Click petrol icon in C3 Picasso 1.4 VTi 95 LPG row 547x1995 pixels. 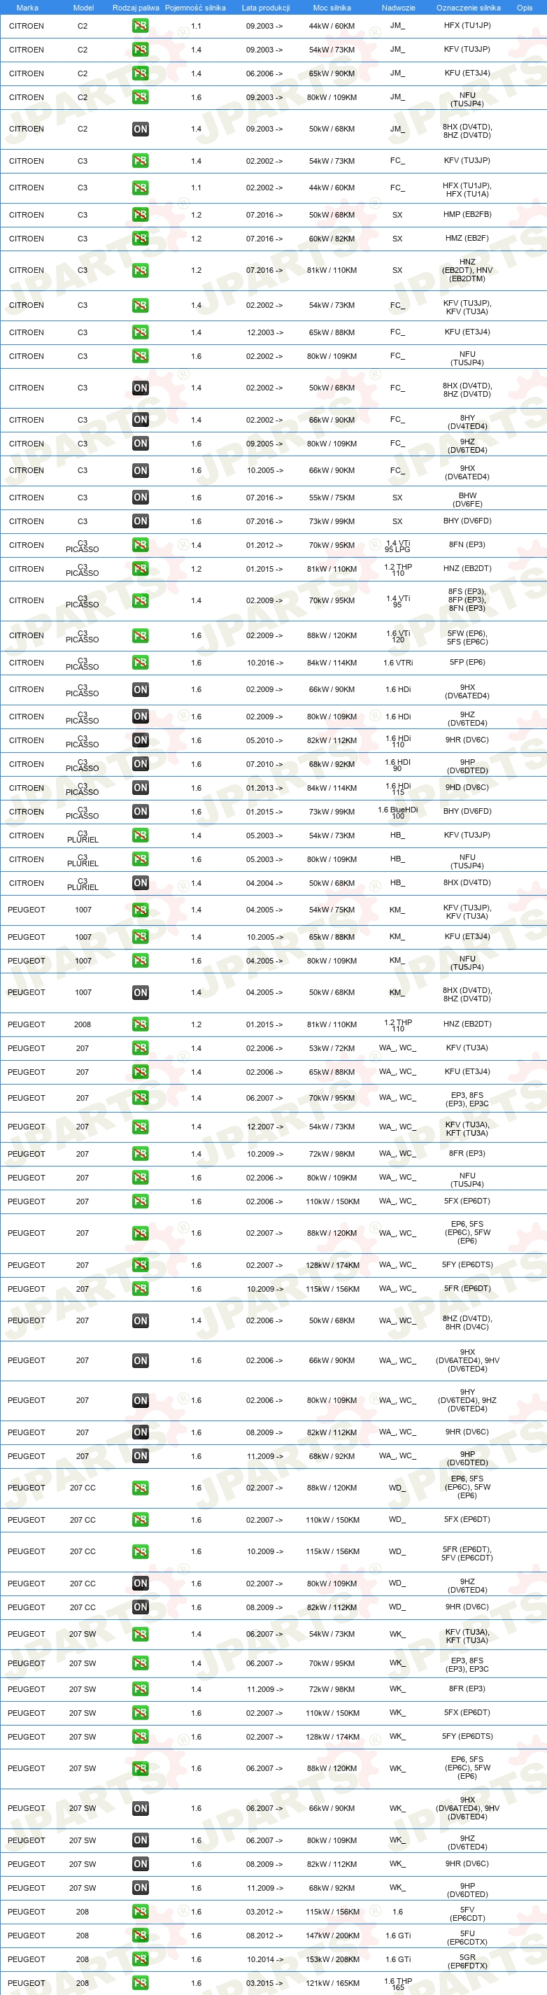(x=140, y=545)
